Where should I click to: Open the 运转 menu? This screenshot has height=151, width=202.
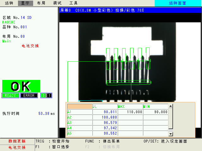(x=9, y=3)
